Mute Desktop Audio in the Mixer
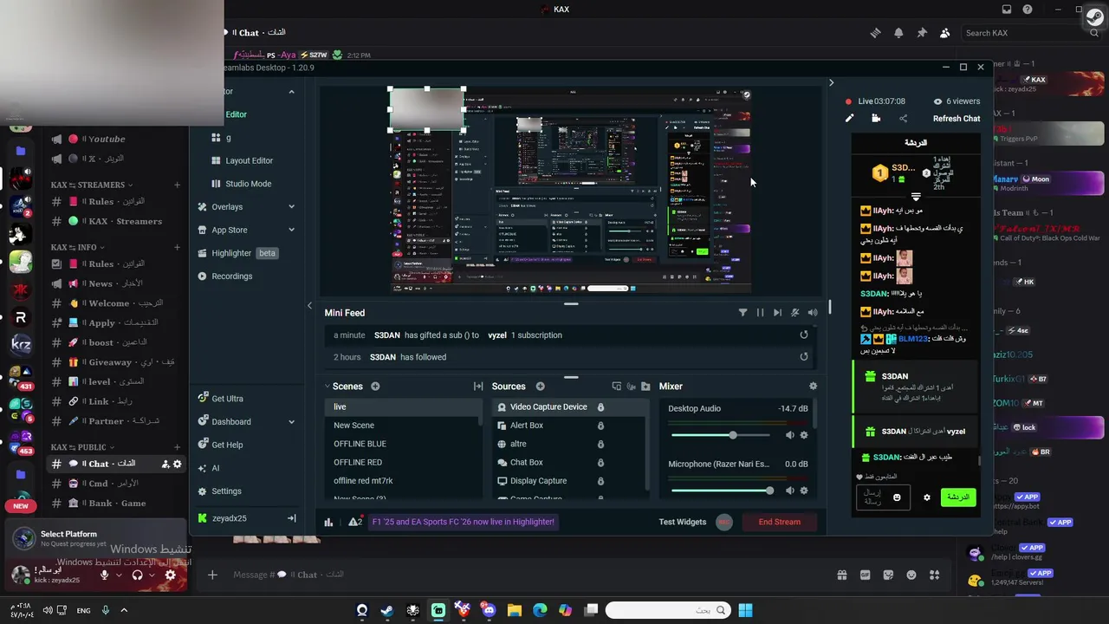 point(789,435)
